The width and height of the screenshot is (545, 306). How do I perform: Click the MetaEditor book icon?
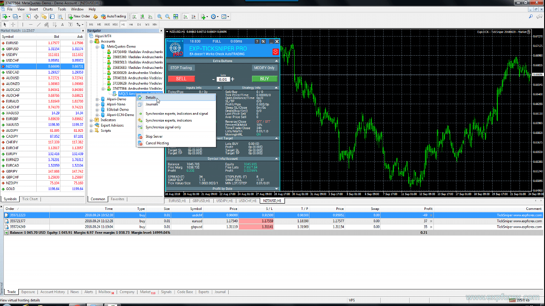tap(96, 17)
